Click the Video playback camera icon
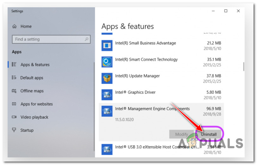The image size is (257, 165). (14, 117)
